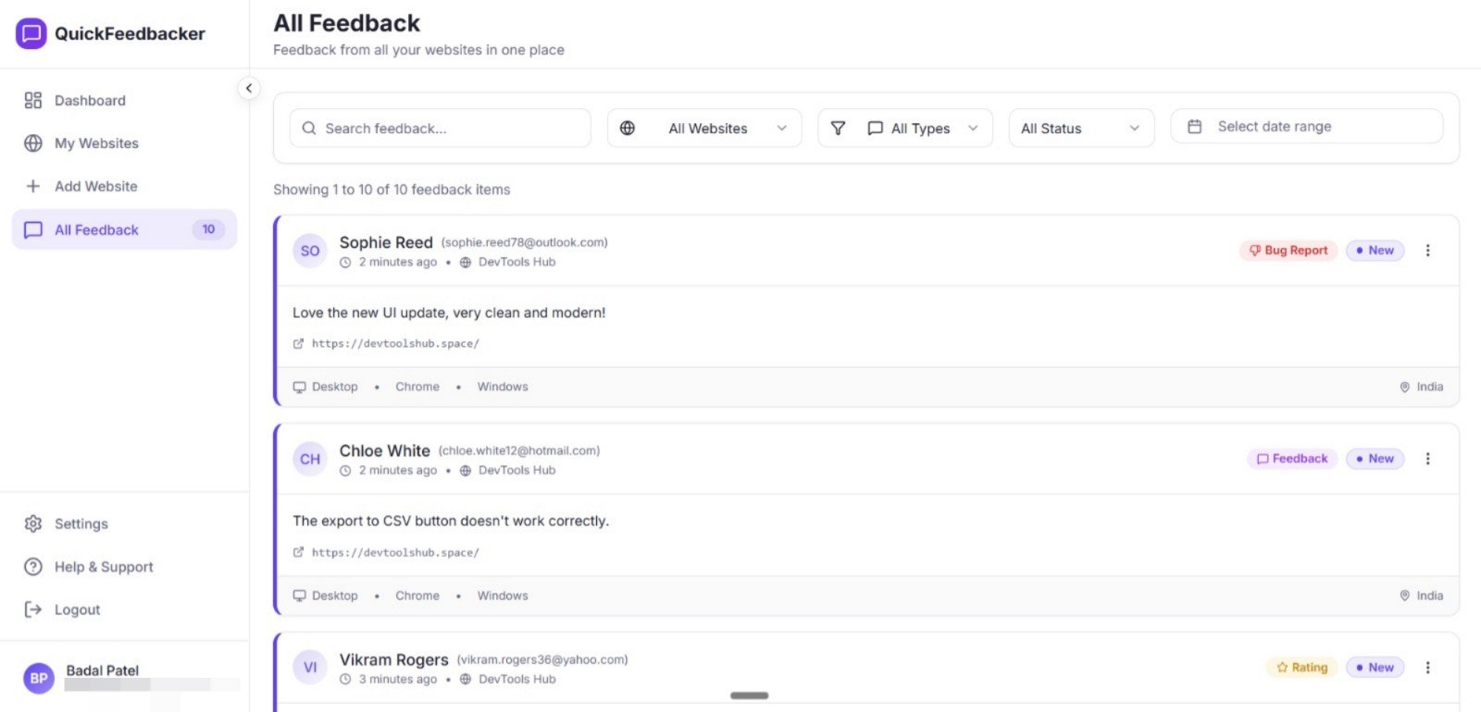Click the BP user avatar
This screenshot has width=1481, height=712.
pyautogui.click(x=39, y=678)
